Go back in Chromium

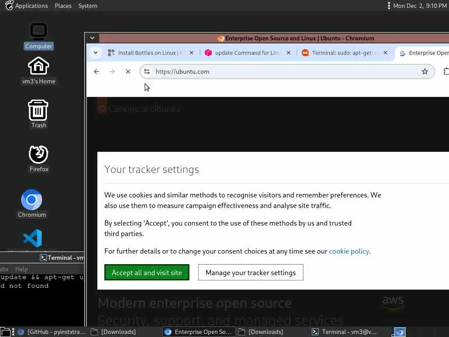96,72
